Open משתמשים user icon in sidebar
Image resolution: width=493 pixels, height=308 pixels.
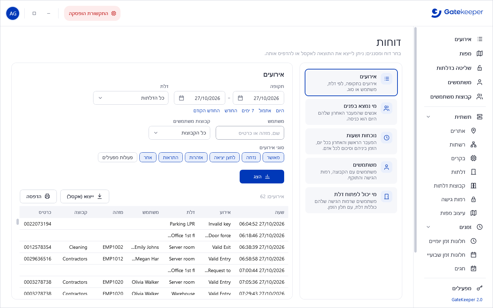coord(480,82)
